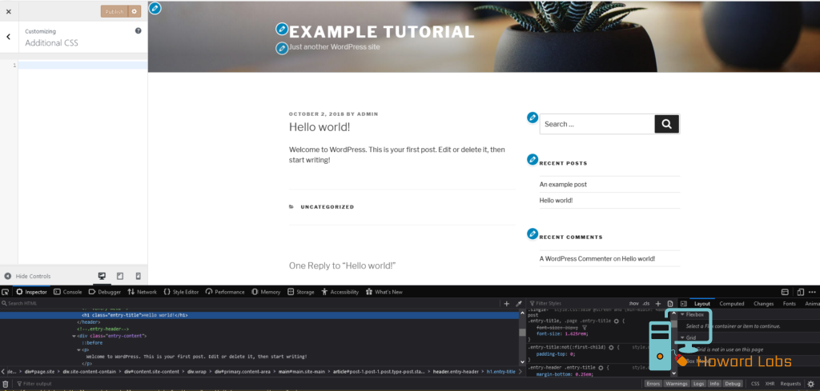Open publish settings gear next to Publish
Screen dimensions: 820x391
pyautogui.click(x=135, y=11)
